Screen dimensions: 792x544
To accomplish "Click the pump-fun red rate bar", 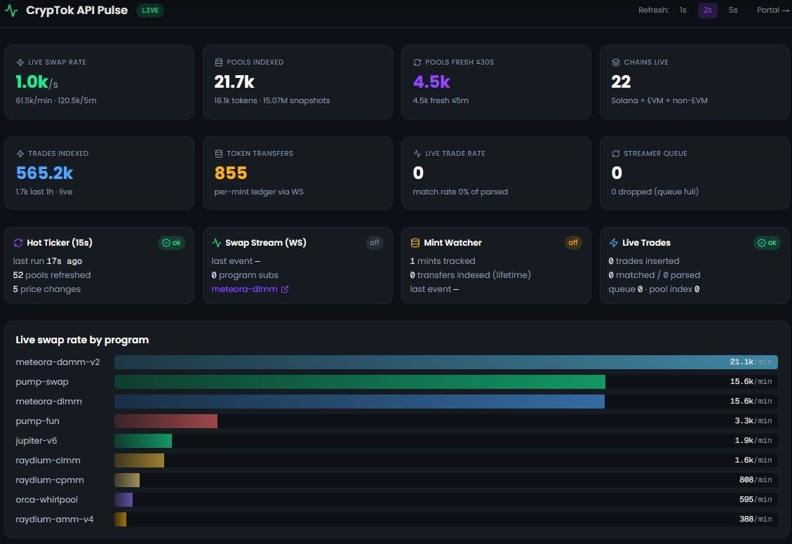I will click(x=166, y=421).
